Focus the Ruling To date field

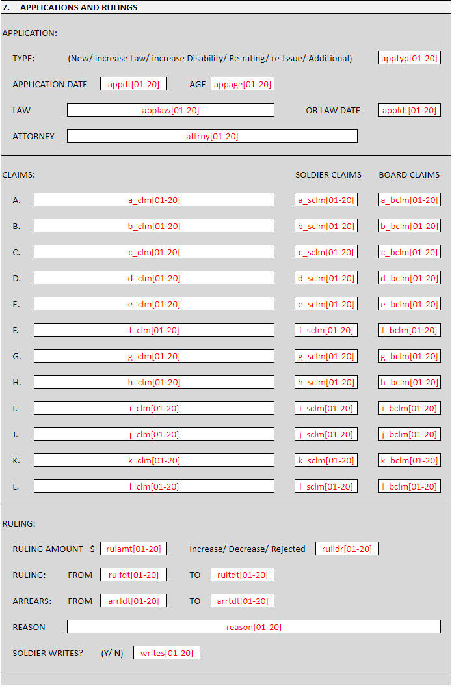pyautogui.click(x=242, y=575)
